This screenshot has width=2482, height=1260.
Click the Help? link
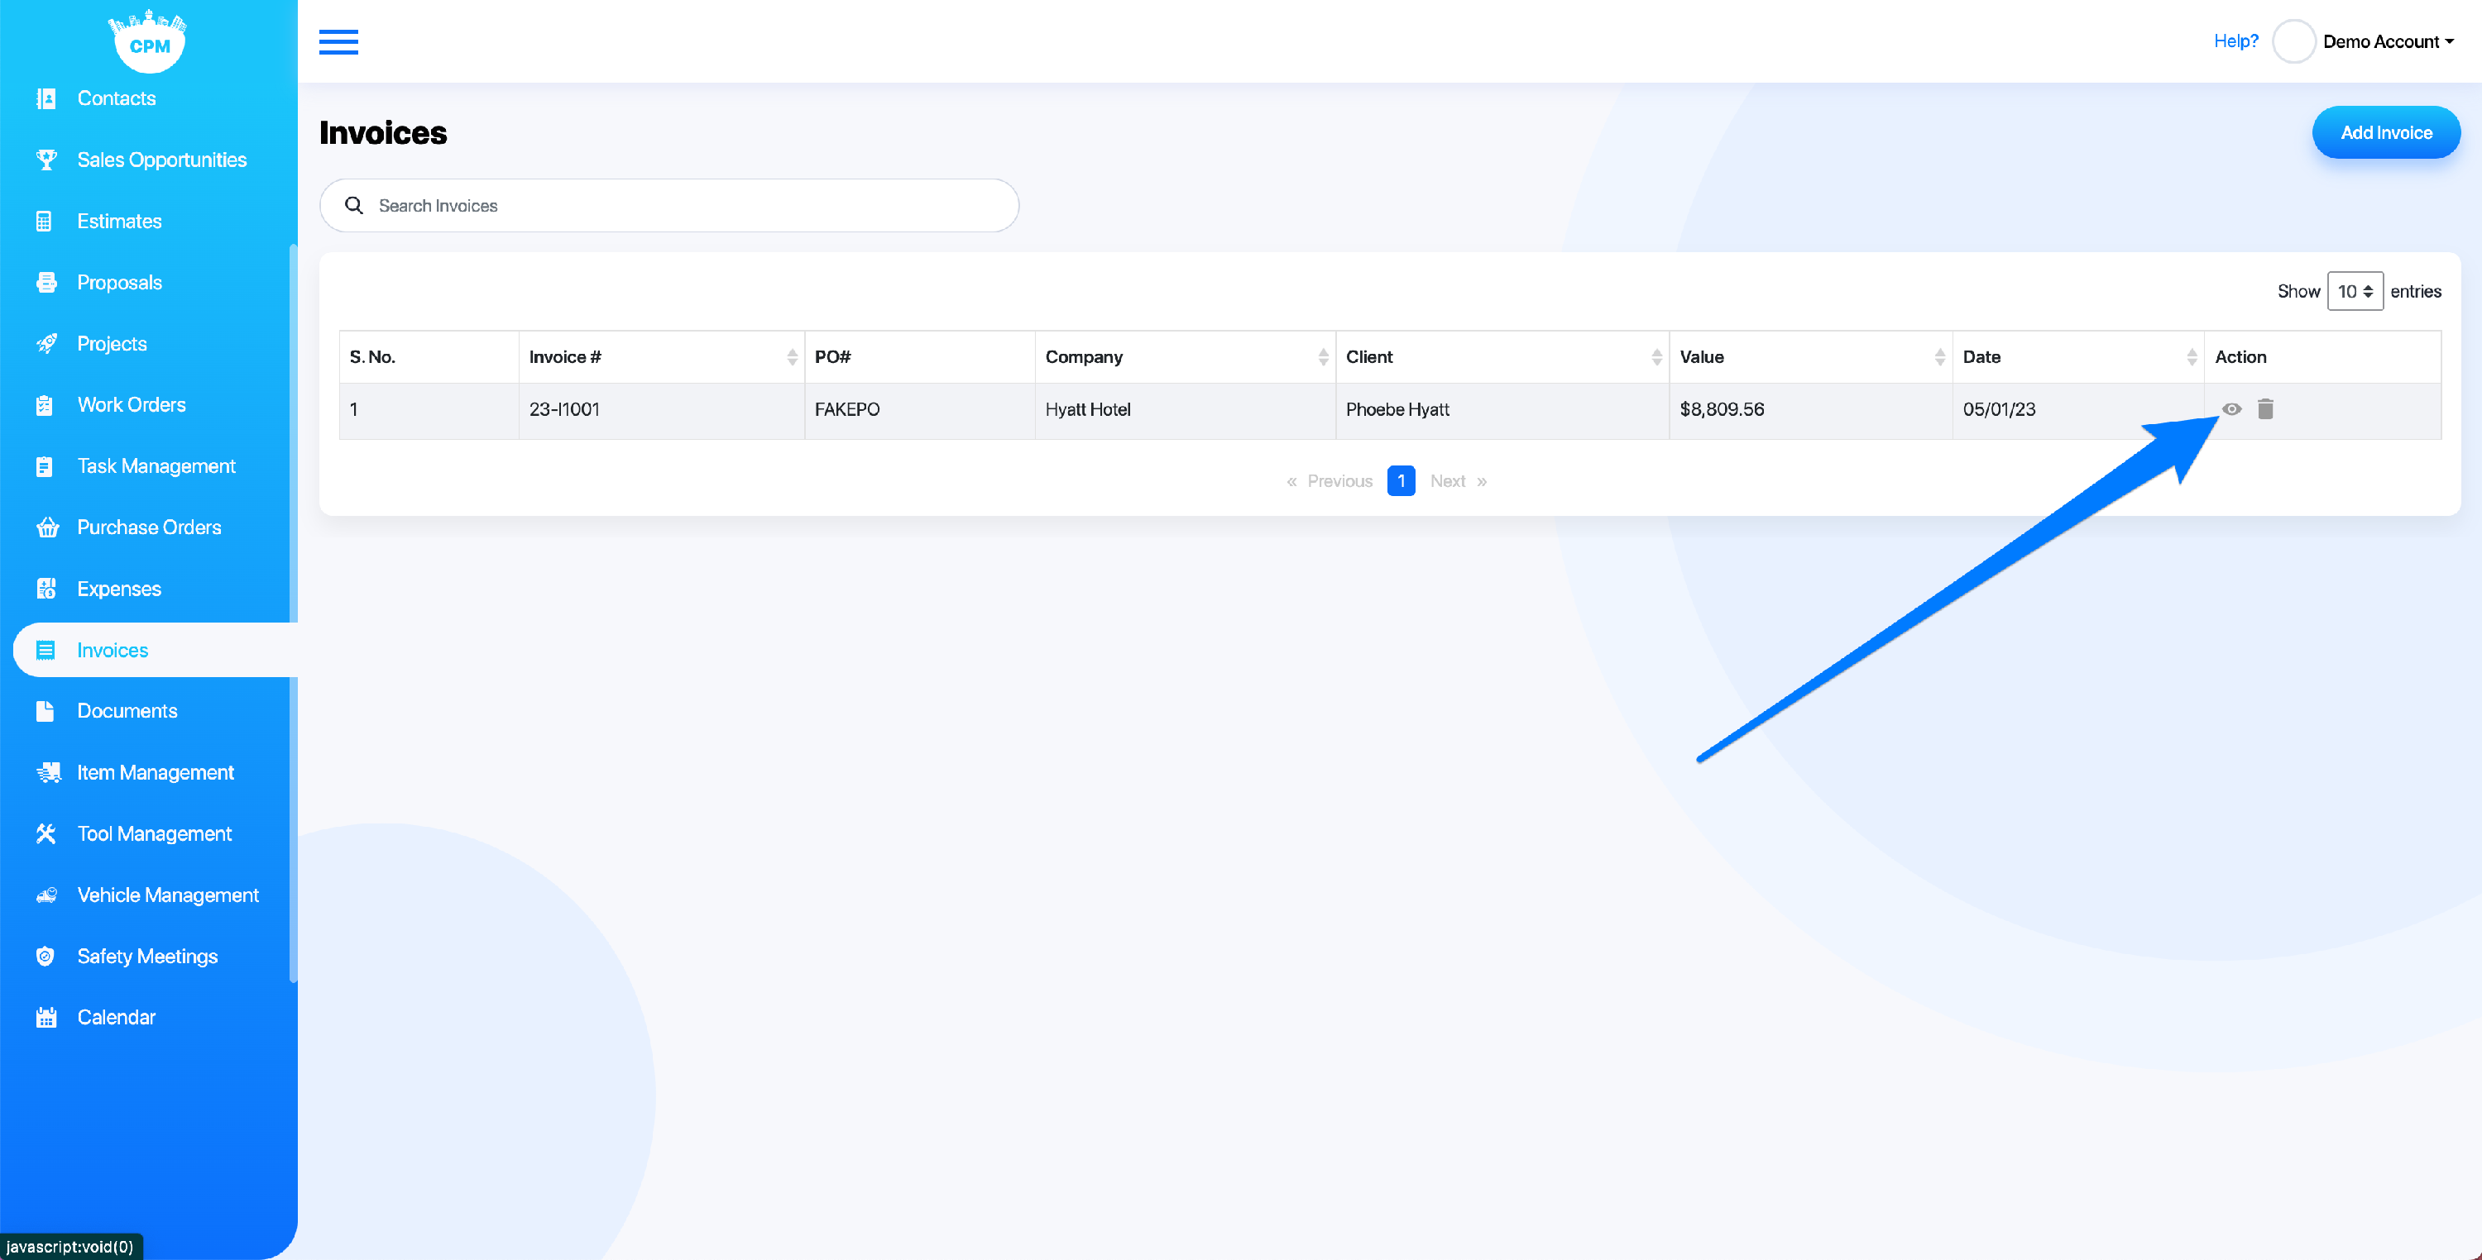2235,41
